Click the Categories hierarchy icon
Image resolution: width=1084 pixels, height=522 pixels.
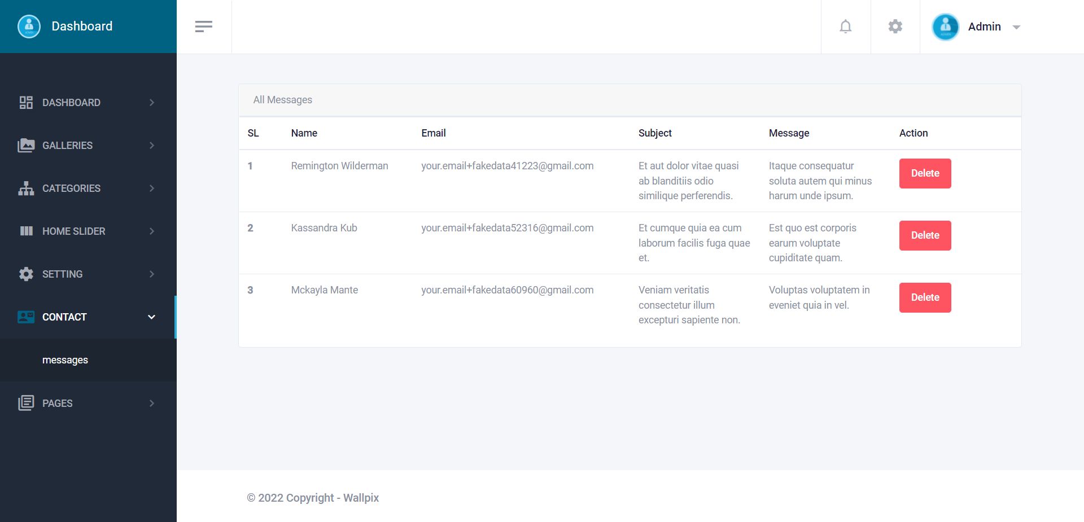[26, 188]
